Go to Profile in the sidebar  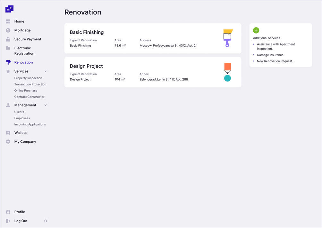coord(20,212)
